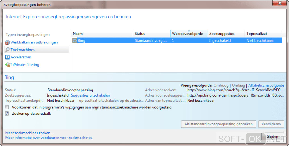The width and height of the screenshot is (289, 146).
Task: Click the Zoekmachines magnifier icon
Action: tap(7, 50)
